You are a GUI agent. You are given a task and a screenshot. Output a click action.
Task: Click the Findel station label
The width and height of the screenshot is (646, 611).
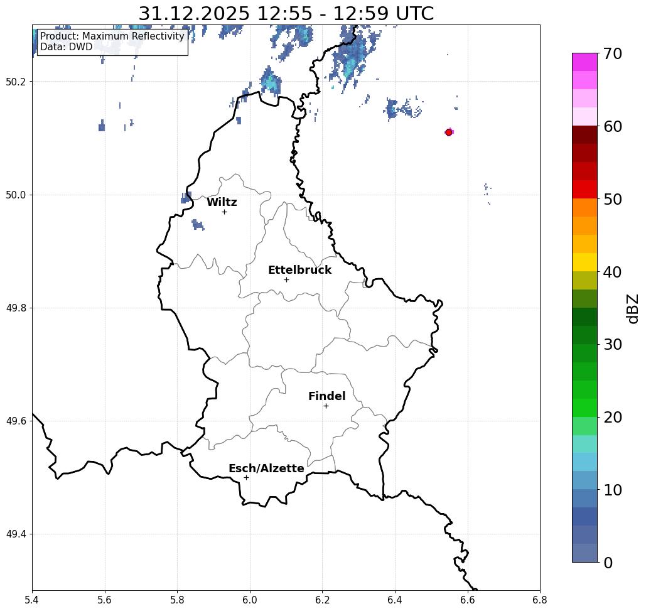[x=326, y=396]
